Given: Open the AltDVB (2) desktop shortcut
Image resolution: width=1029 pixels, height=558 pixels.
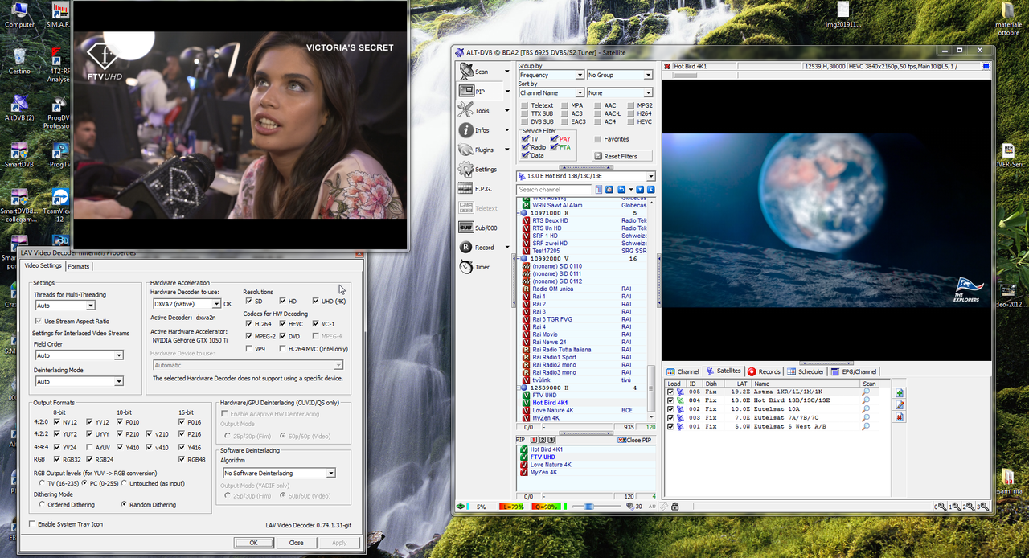Looking at the screenshot, I should (x=19, y=107).
